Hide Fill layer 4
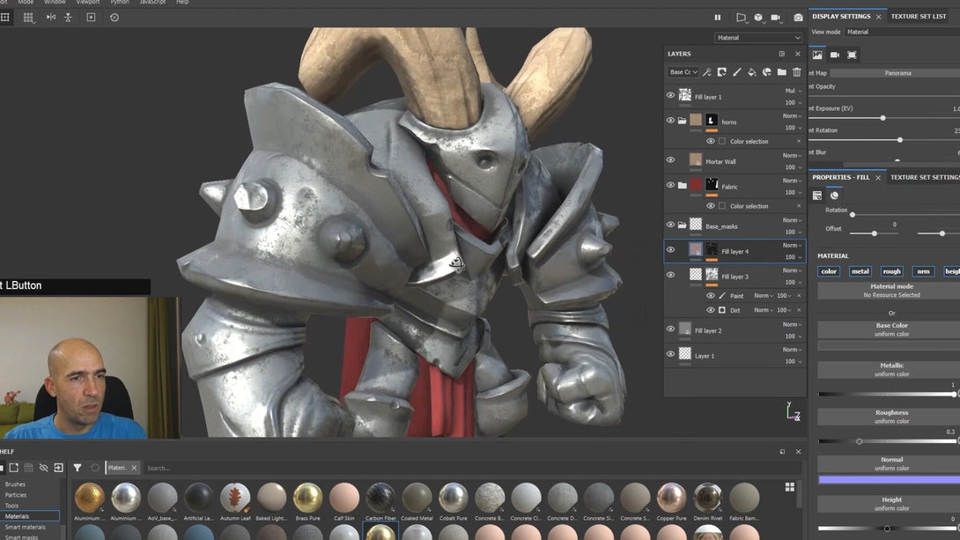This screenshot has width=960, height=540. tap(670, 250)
